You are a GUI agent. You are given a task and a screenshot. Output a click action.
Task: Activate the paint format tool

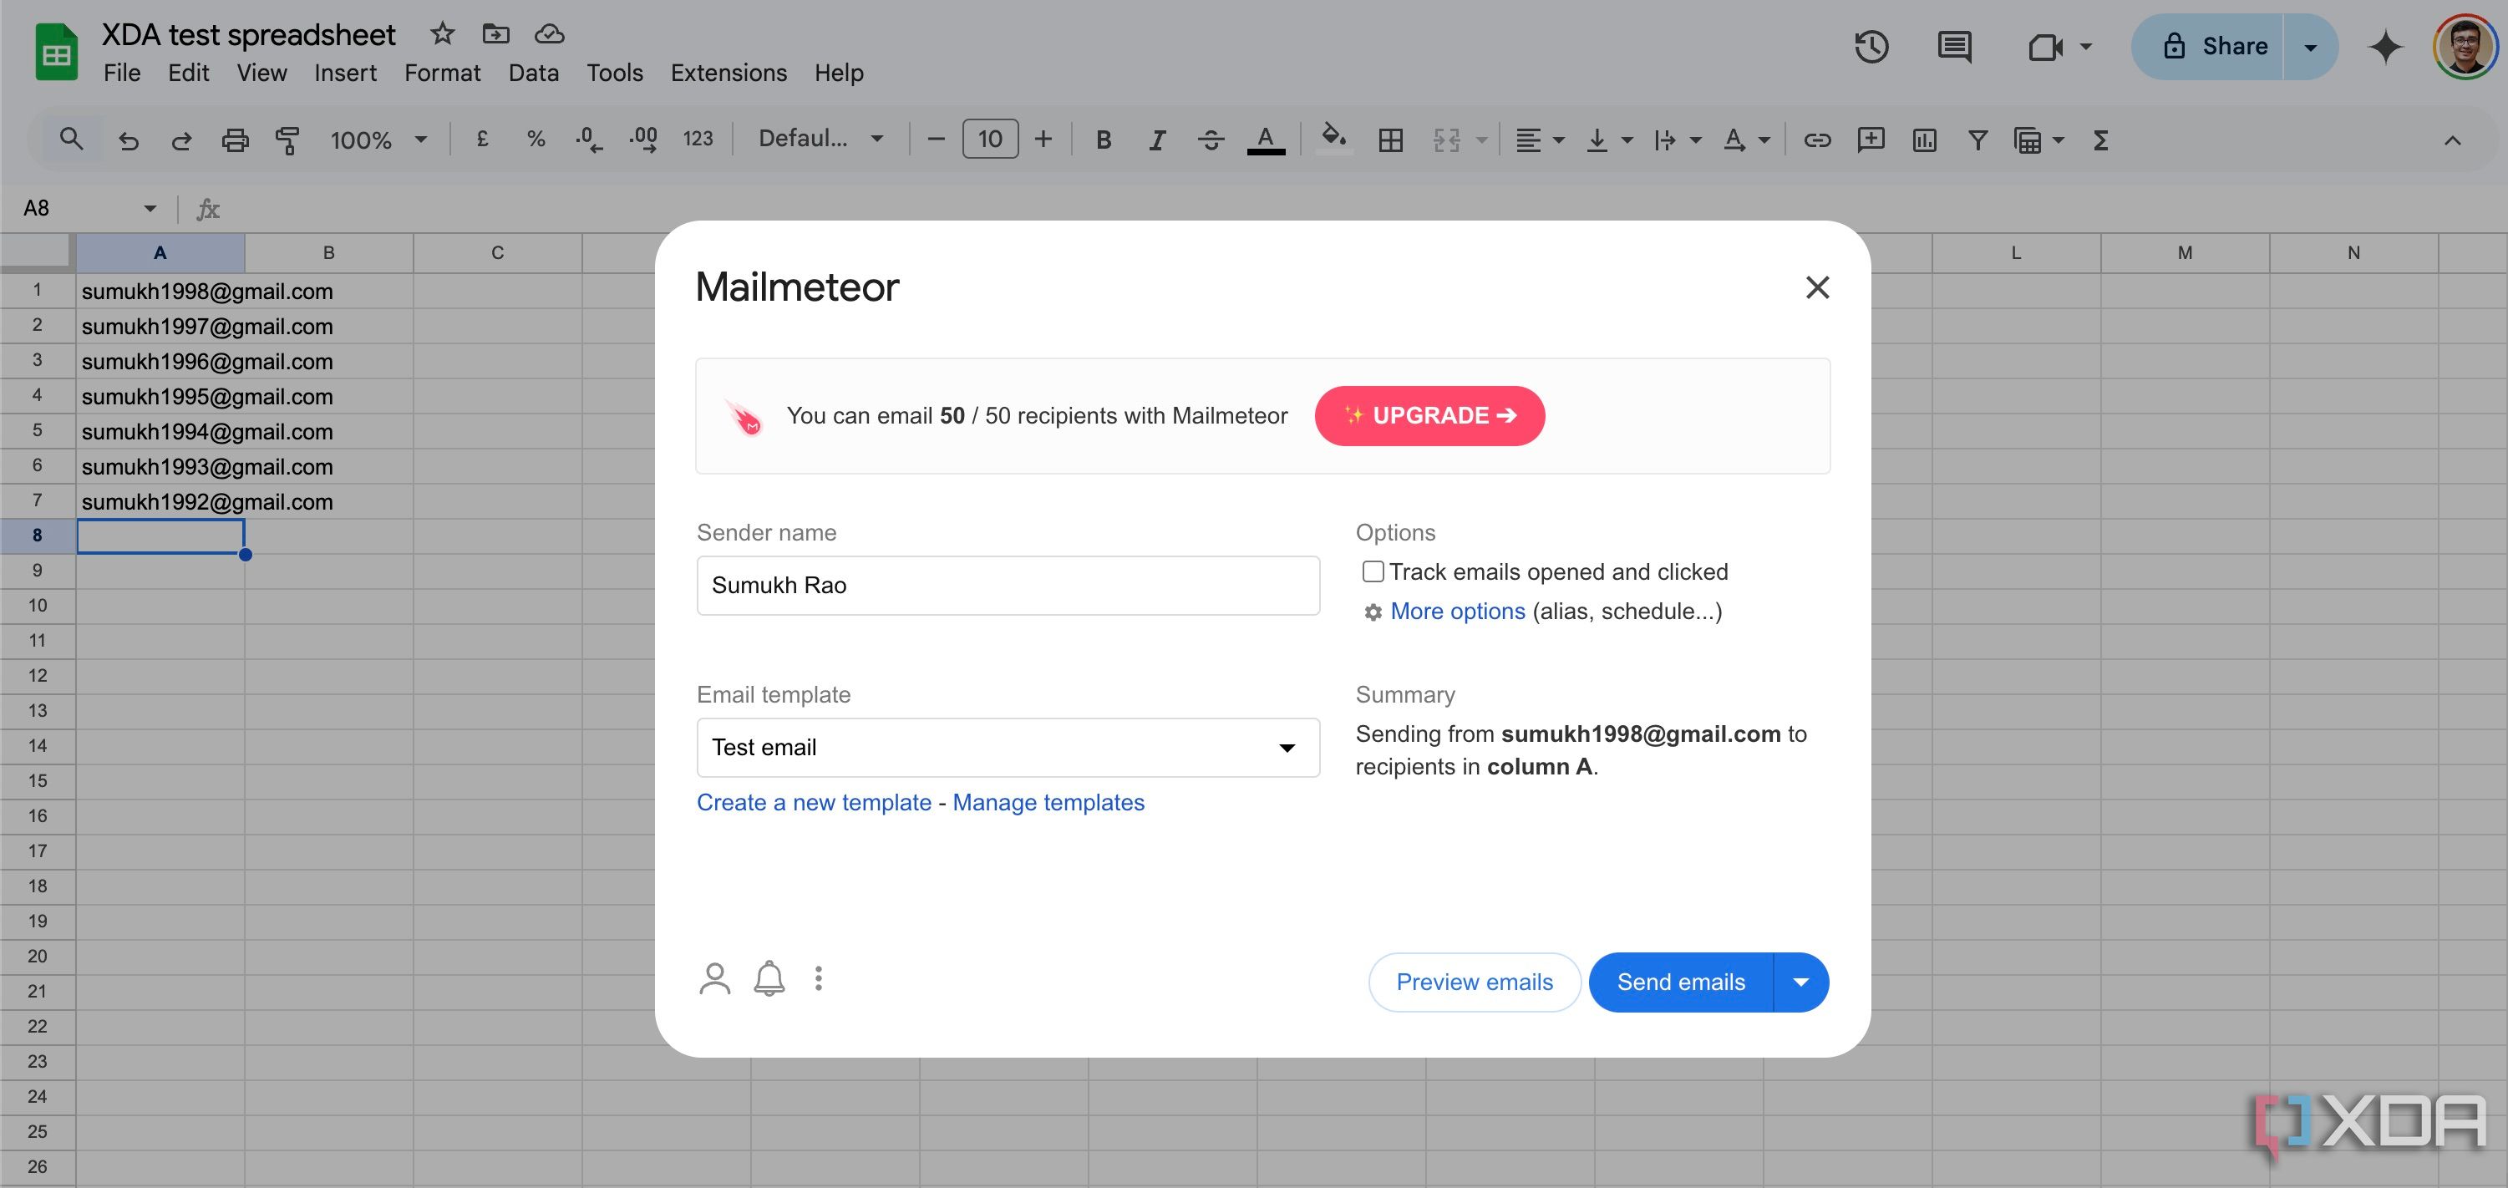click(287, 140)
